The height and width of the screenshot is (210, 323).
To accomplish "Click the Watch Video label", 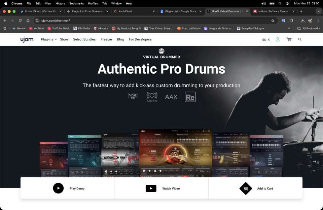I will coord(171,188).
